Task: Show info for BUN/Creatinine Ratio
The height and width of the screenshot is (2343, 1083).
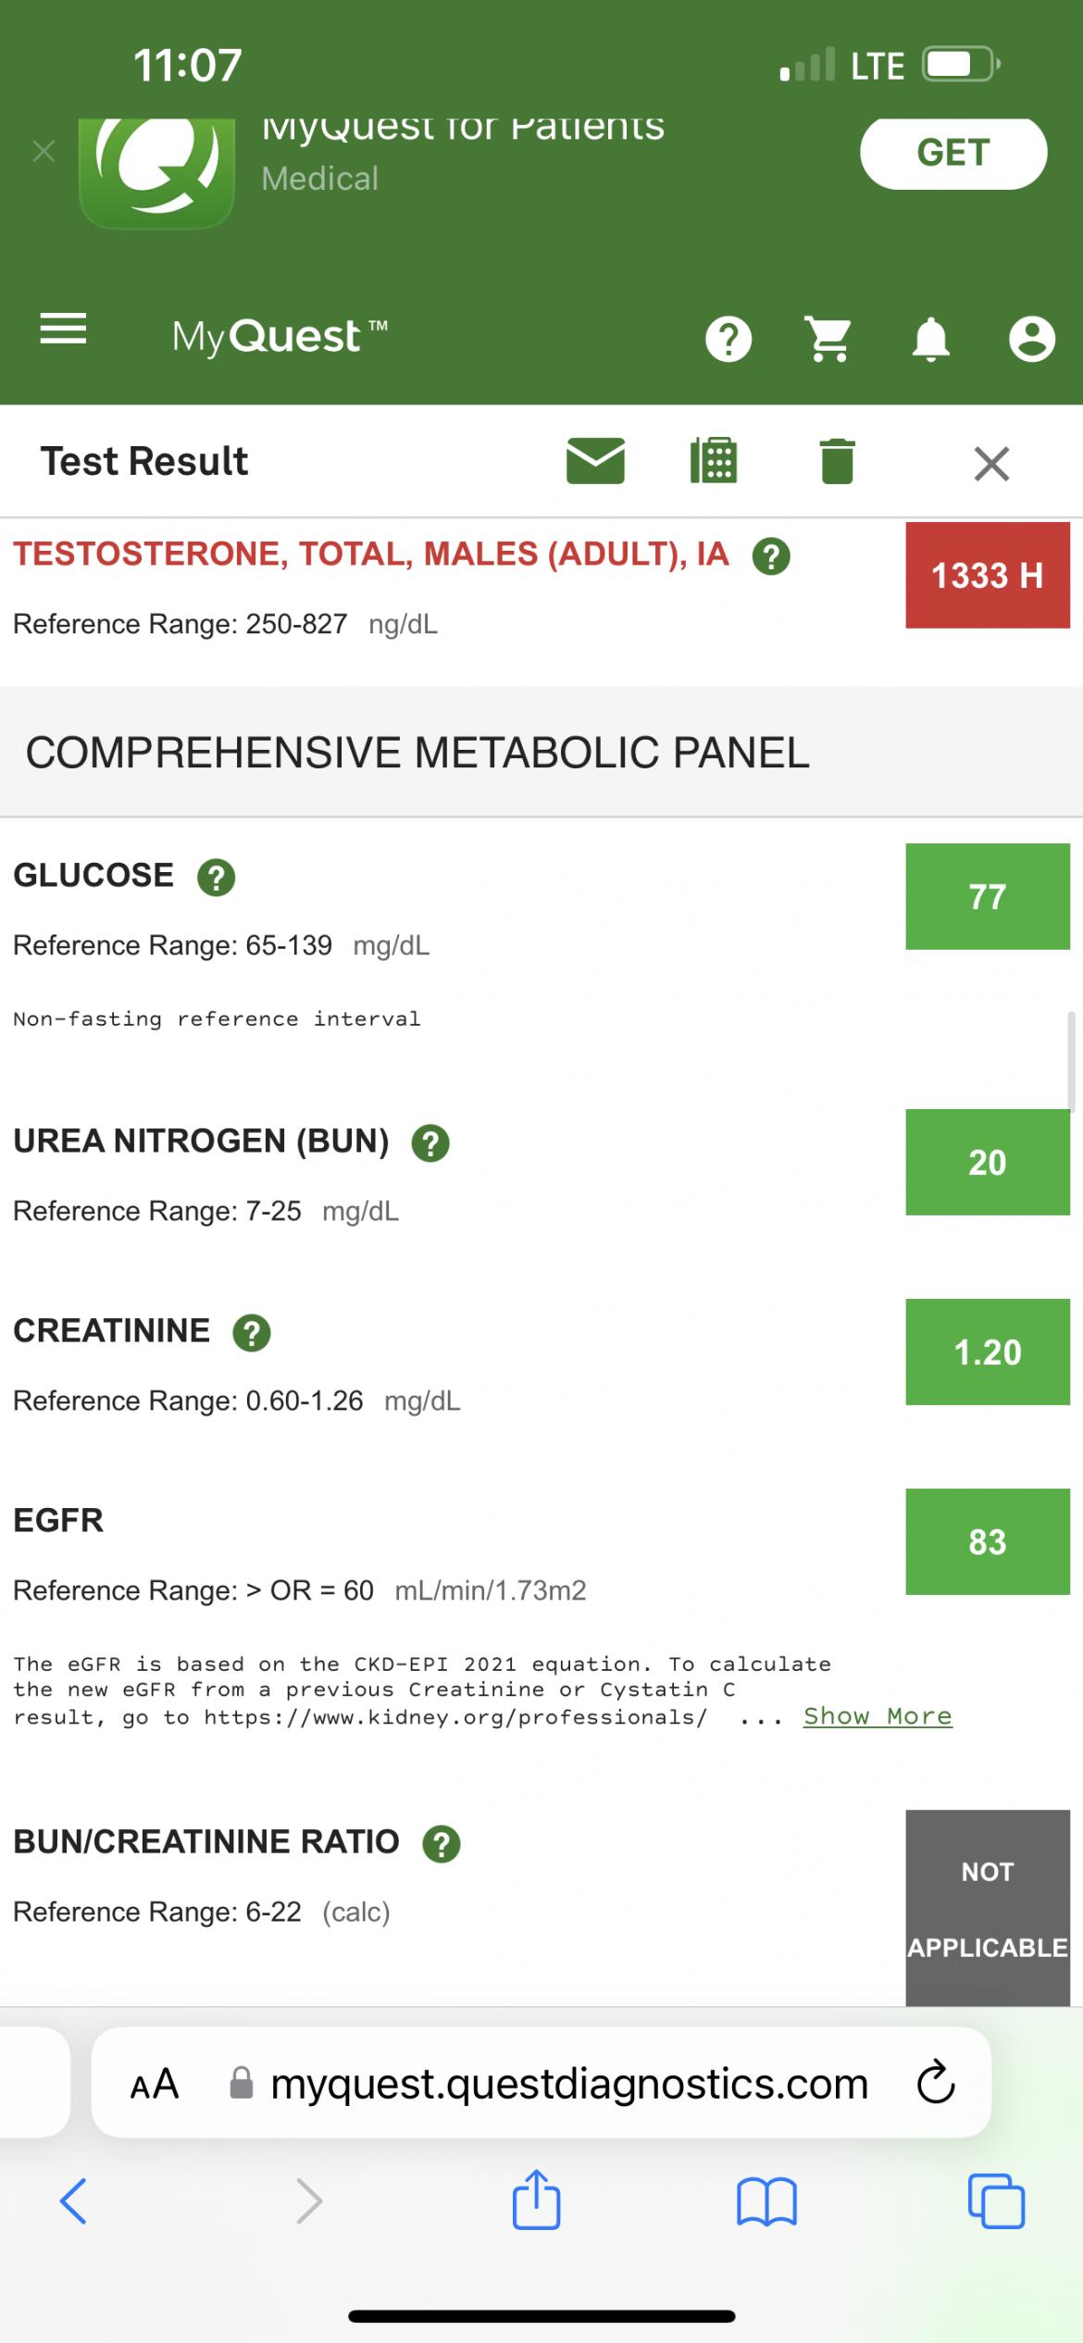Action: click(442, 1844)
